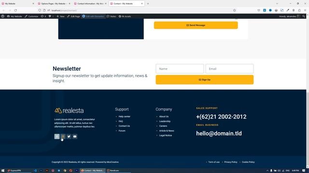Open the Cookie Policy link
The height and width of the screenshot is (173, 309).
[248, 162]
